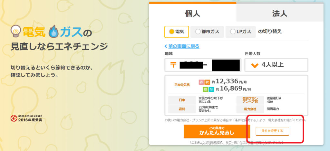Switch to the 個人 tab

tap(193, 13)
